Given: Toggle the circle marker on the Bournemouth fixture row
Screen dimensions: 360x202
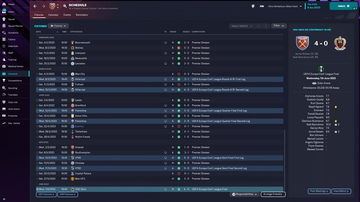Looking at the screenshot, I should [x=37, y=43].
